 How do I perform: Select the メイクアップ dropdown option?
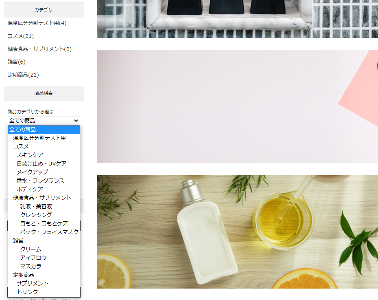[x=32, y=172]
